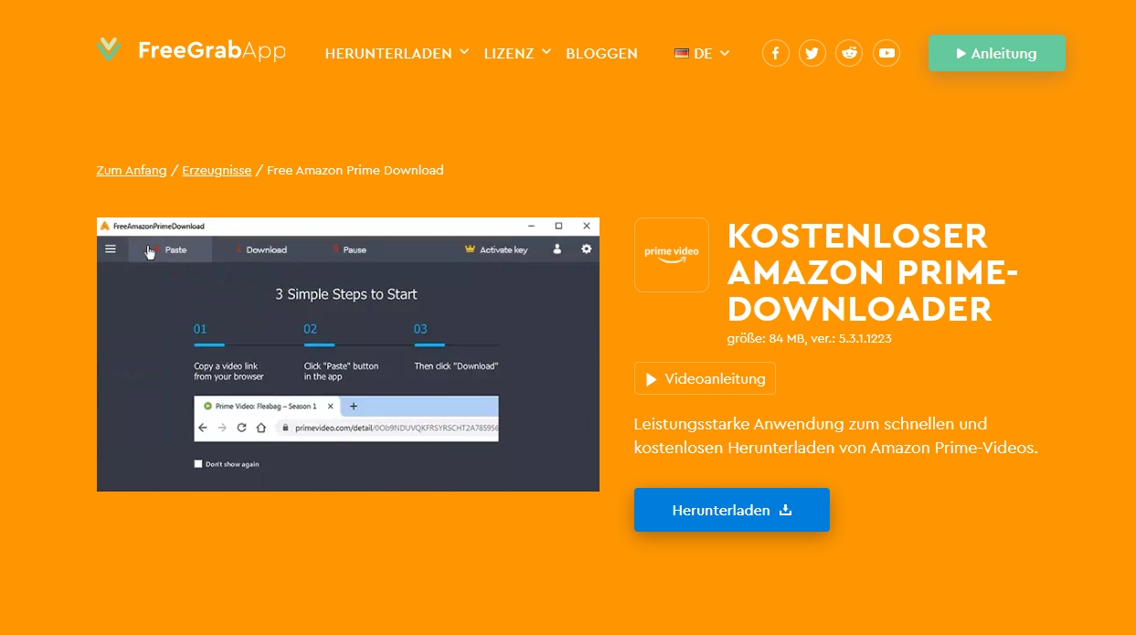Click the user profile icon in app screenshot

click(x=557, y=249)
